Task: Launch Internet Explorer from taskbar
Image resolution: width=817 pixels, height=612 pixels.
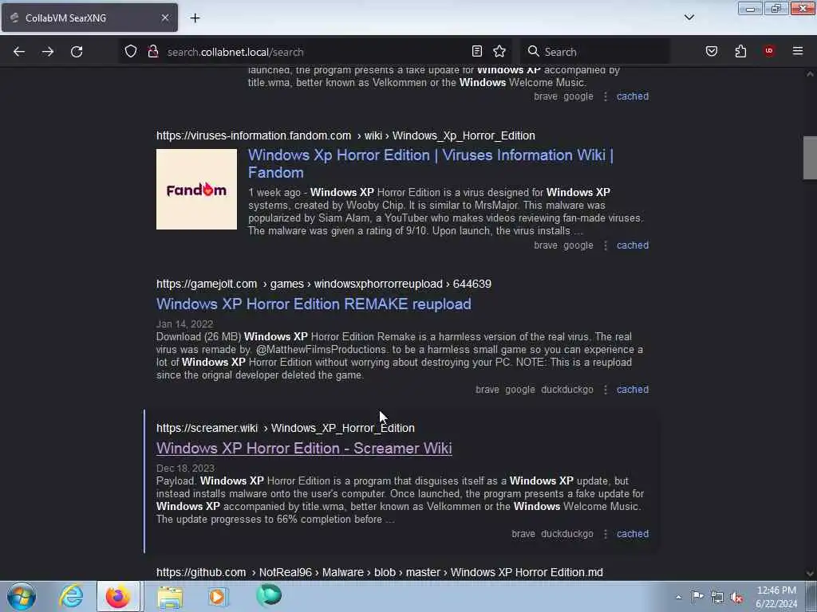Action: [71, 596]
